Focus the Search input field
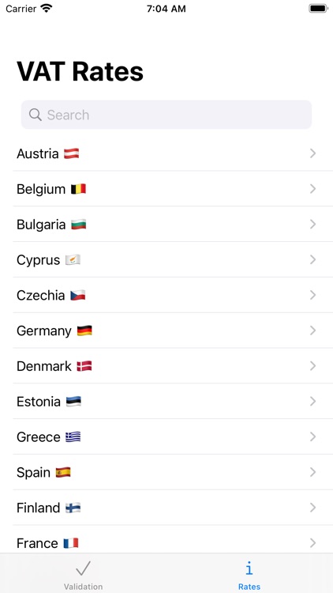 (166, 115)
